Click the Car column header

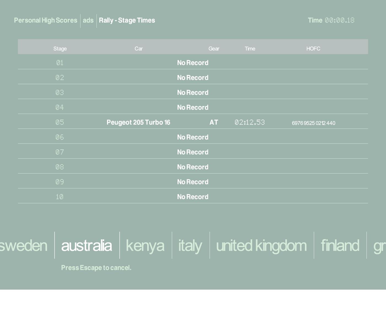[x=138, y=49]
